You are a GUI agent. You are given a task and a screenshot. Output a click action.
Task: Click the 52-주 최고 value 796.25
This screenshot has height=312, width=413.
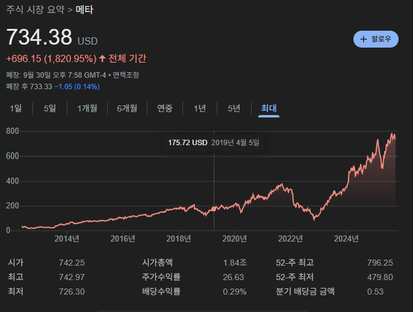click(380, 263)
